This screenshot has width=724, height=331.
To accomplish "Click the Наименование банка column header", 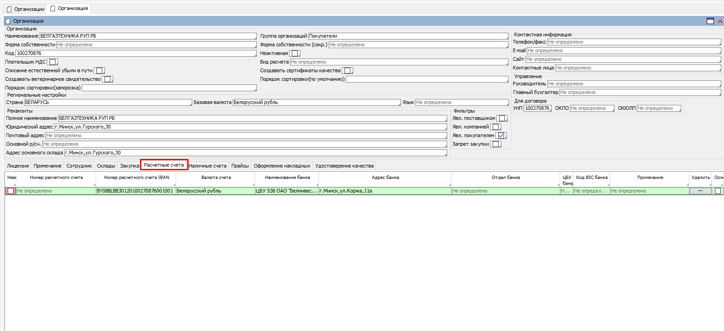I will click(287, 178).
